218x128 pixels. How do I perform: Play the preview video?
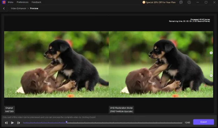pos(12,123)
